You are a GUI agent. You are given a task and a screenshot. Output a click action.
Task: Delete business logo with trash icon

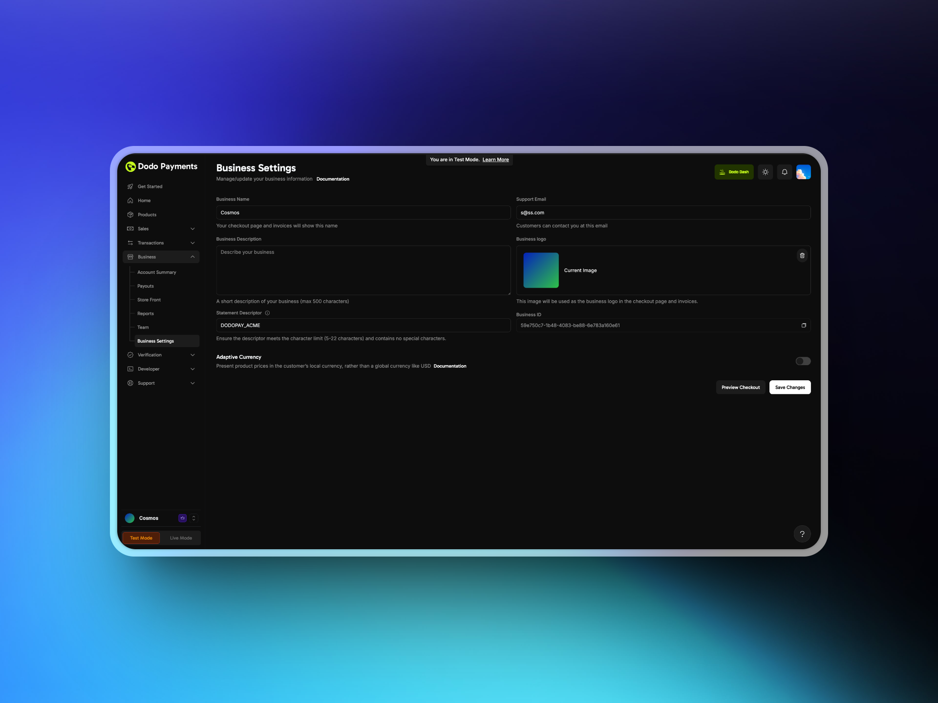(802, 255)
